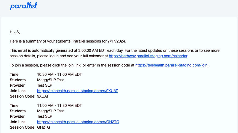Screen dimensions: 238x133
Task: Click the Parallel logo
Action: 23,6
